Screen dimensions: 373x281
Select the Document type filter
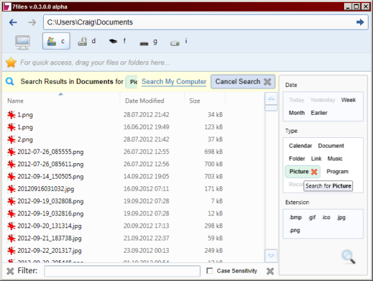[331, 146]
